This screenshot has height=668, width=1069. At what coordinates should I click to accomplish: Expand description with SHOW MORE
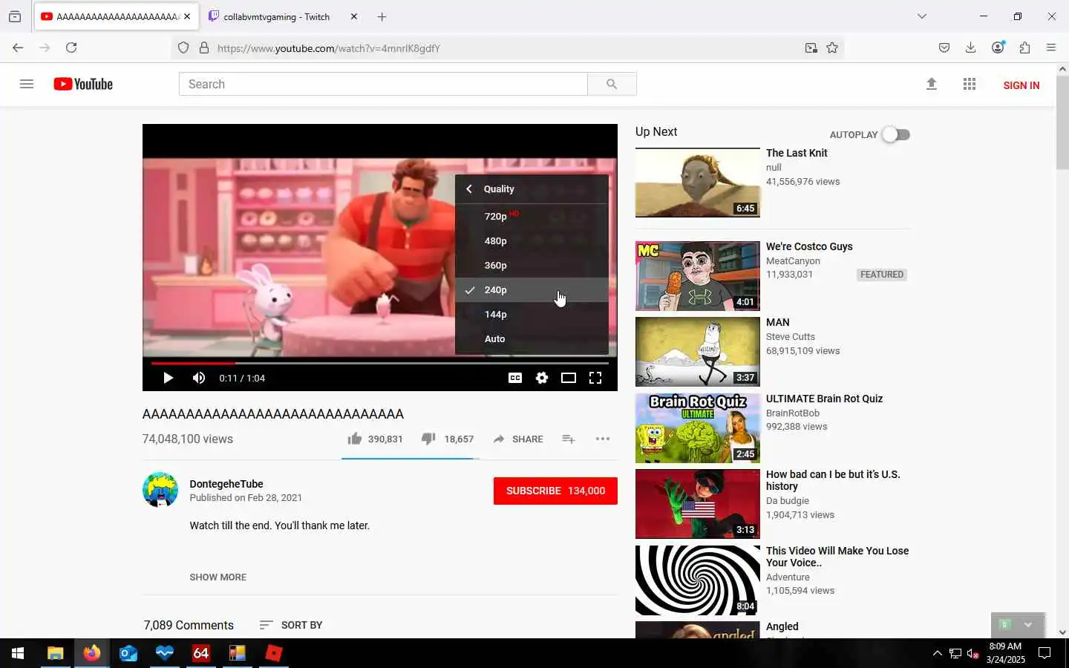[218, 577]
